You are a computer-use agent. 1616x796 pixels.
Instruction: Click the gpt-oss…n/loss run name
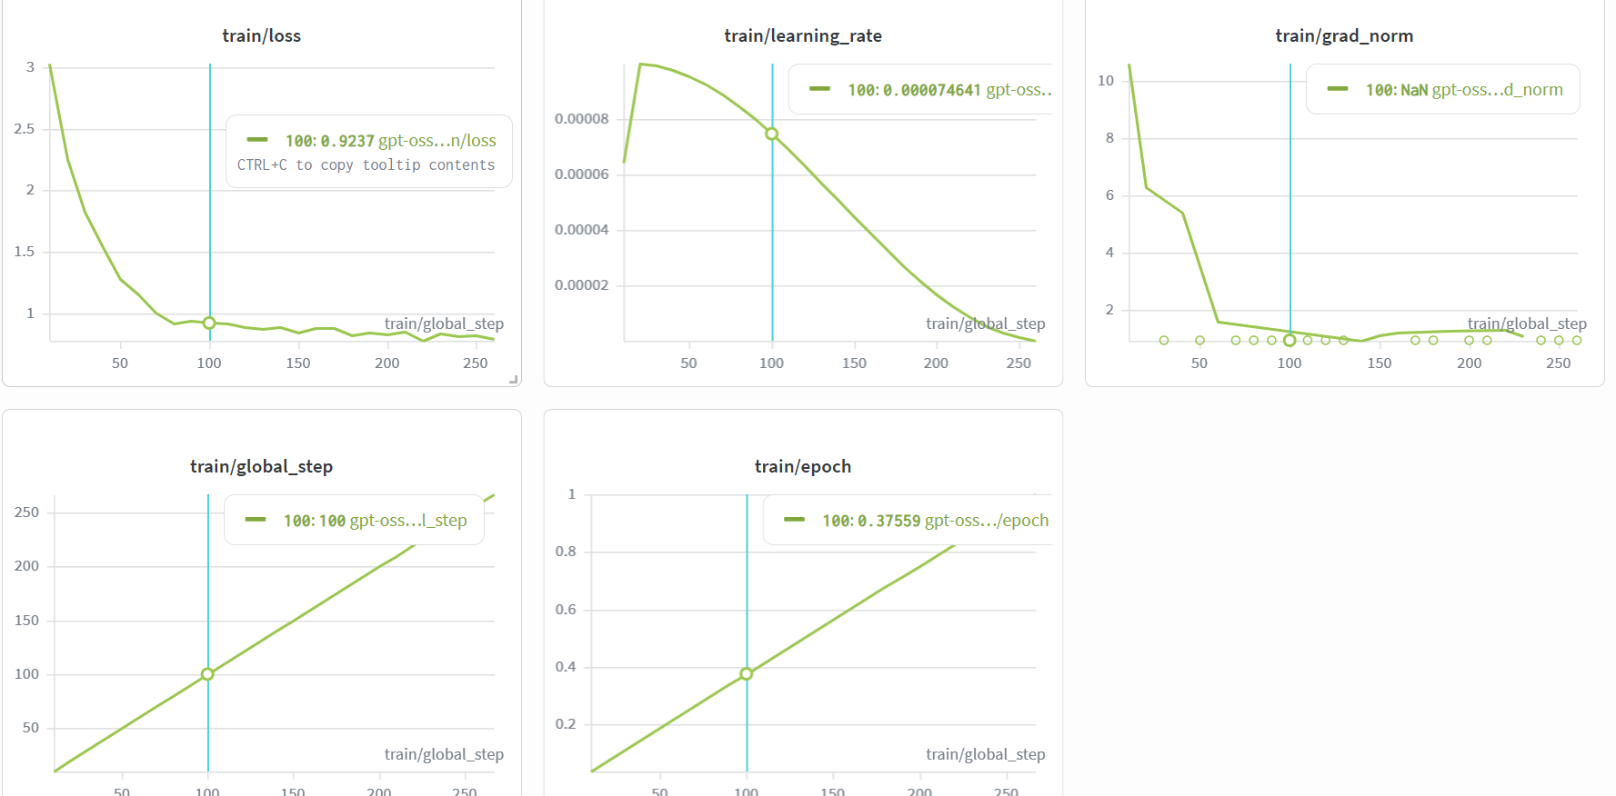(437, 141)
